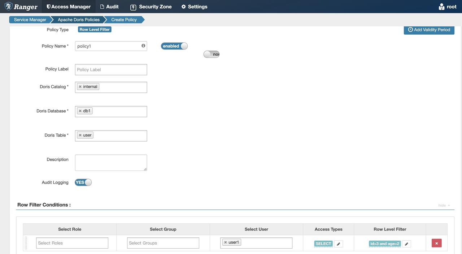This screenshot has height=254, width=462.
Task: Switch Audit Logging YES toggle off
Action: click(x=83, y=182)
